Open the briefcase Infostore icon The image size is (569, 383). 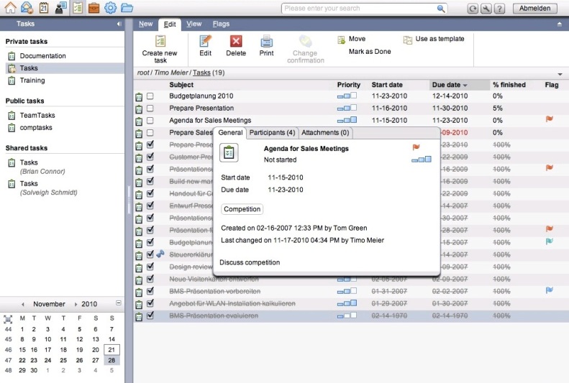pos(94,8)
